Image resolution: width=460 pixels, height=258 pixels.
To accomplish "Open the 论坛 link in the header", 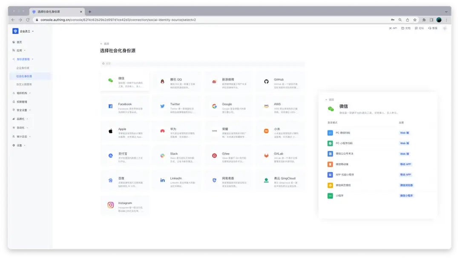I will pyautogui.click(x=420, y=28).
